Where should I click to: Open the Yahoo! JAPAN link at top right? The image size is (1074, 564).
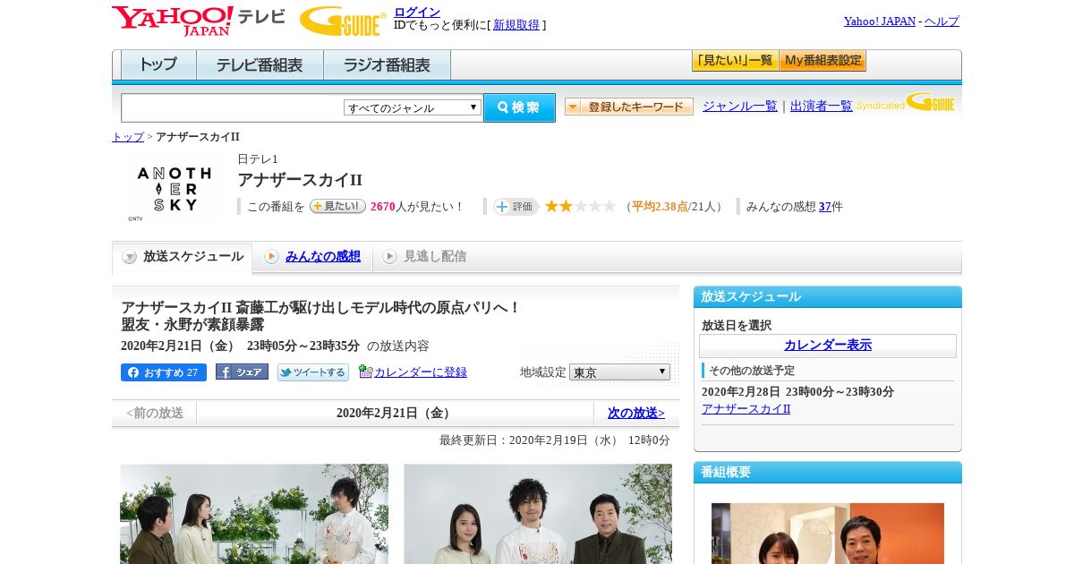point(880,21)
